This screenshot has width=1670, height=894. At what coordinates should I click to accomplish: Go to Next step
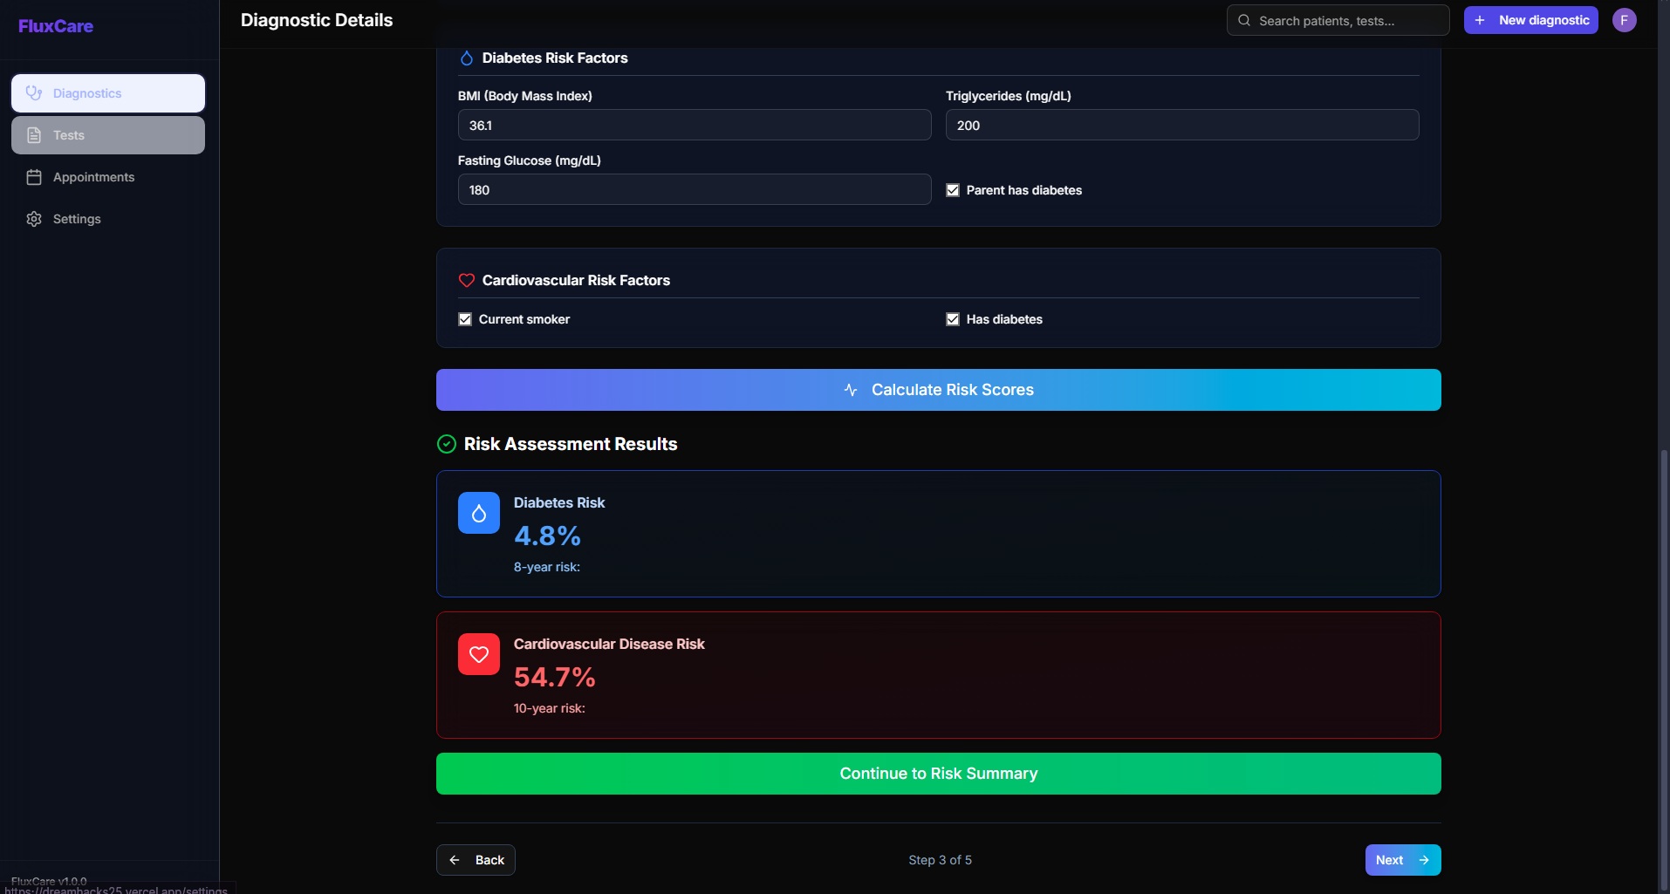(x=1403, y=860)
